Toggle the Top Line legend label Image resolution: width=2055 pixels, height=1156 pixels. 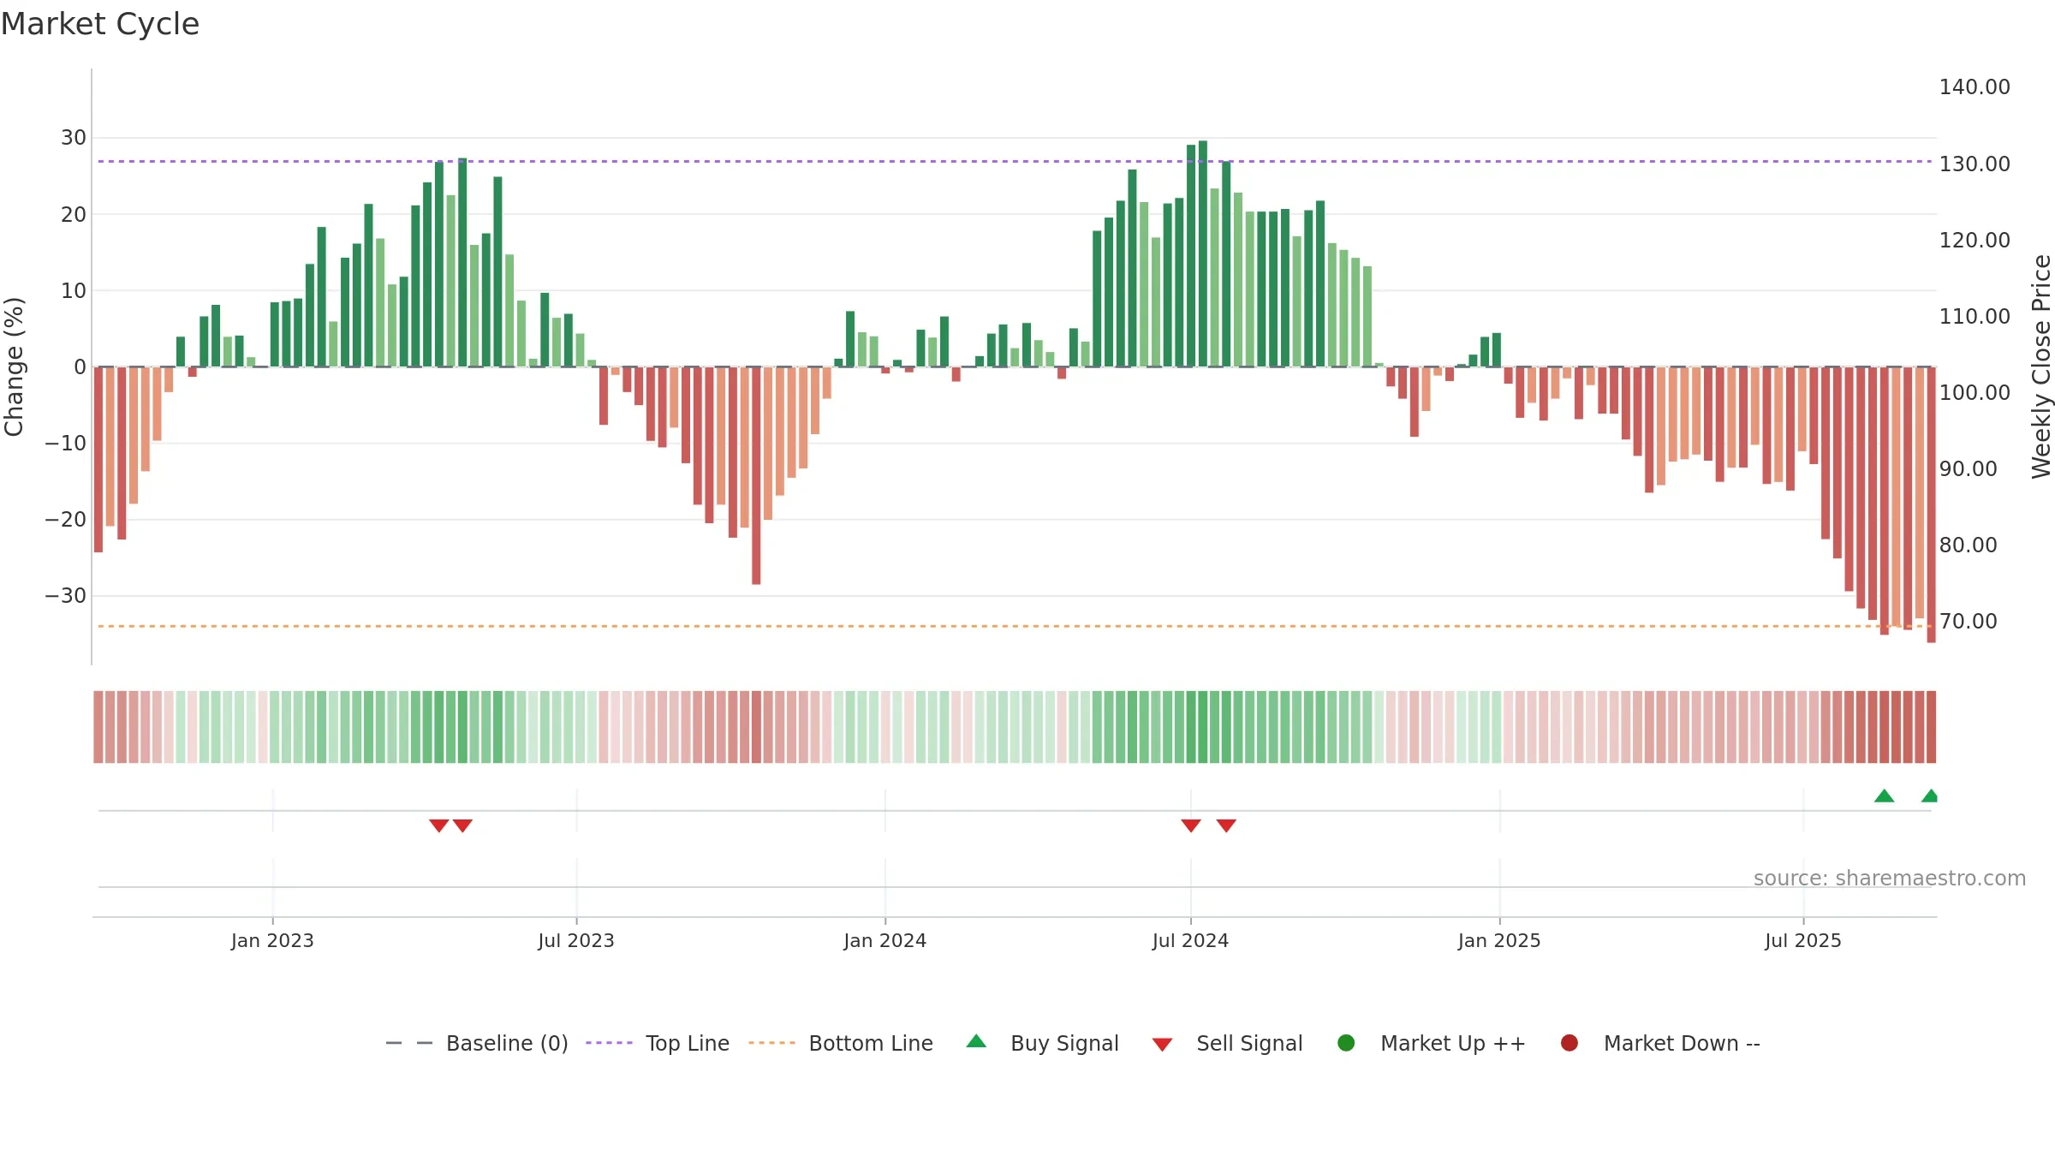click(688, 1043)
